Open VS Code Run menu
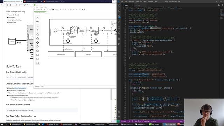Image resolution: width=224 pixels, height=126 pixels. (145, 1)
